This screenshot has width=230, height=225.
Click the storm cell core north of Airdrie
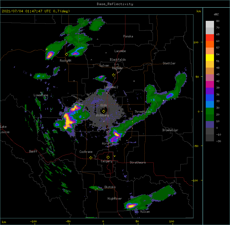coord(117,134)
